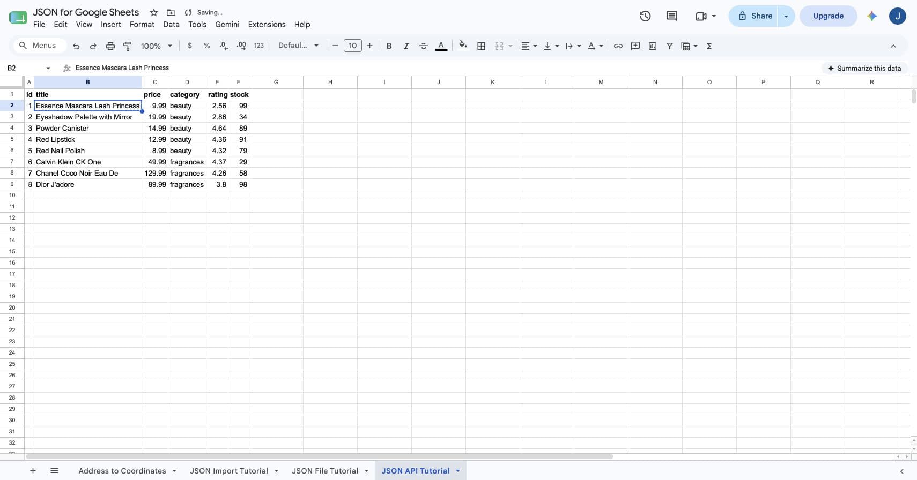Open the Extensions menu
This screenshot has height=480, width=917.
click(x=267, y=25)
